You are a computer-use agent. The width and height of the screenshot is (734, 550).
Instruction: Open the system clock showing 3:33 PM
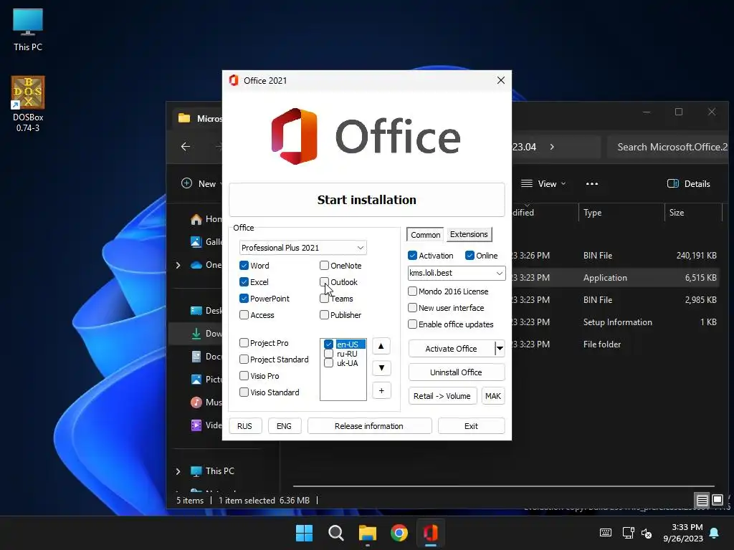pyautogui.click(x=683, y=533)
